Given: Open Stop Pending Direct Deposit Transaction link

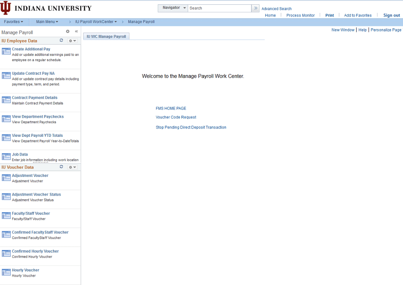Looking at the screenshot, I should pyautogui.click(x=191, y=127).
